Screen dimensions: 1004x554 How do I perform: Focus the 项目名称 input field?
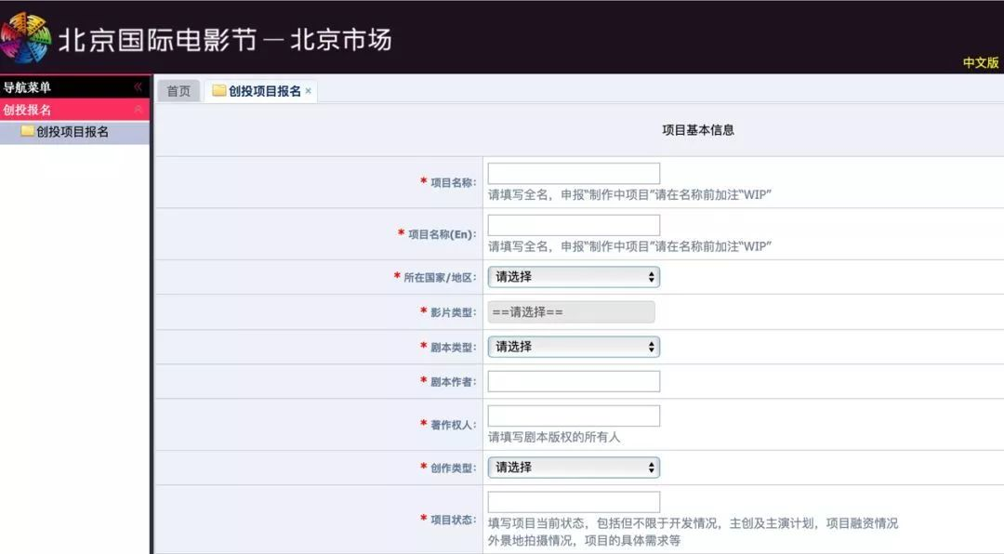click(574, 174)
